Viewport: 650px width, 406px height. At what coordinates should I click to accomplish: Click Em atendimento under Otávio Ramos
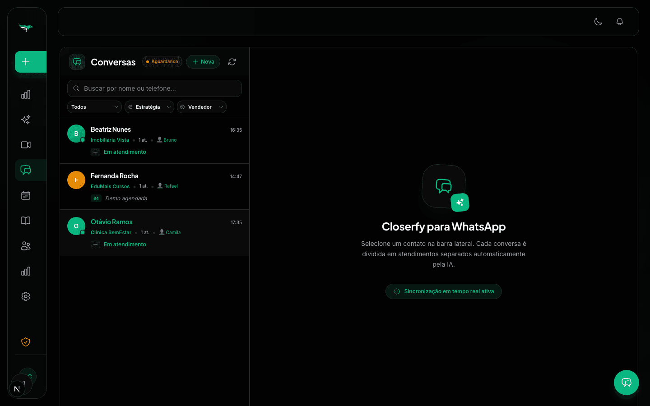pyautogui.click(x=125, y=245)
